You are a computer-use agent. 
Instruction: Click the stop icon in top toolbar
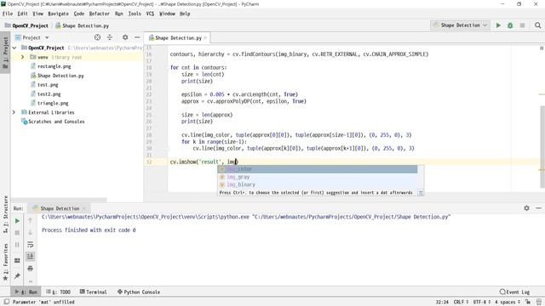pyautogui.click(x=522, y=25)
